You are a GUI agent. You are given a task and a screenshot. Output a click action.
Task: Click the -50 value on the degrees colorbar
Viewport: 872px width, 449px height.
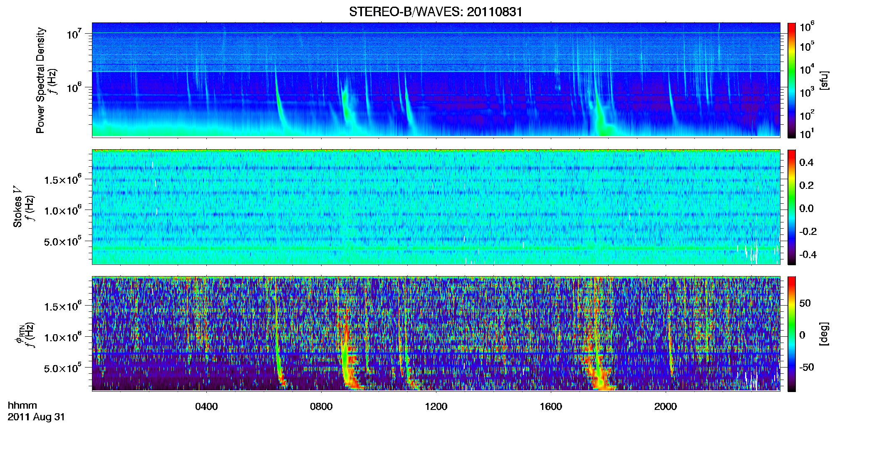(x=807, y=367)
